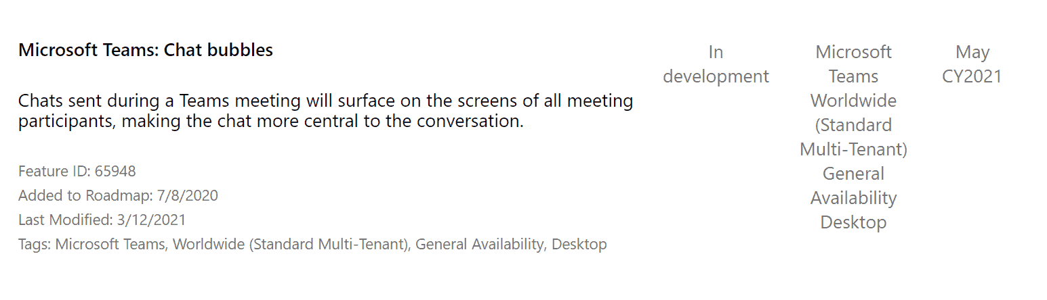Click the 'May CY2021' release date
The image size is (1047, 300).
click(x=972, y=64)
